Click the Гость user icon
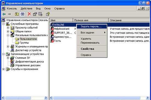The image size is (151, 100). click(x=52, y=41)
